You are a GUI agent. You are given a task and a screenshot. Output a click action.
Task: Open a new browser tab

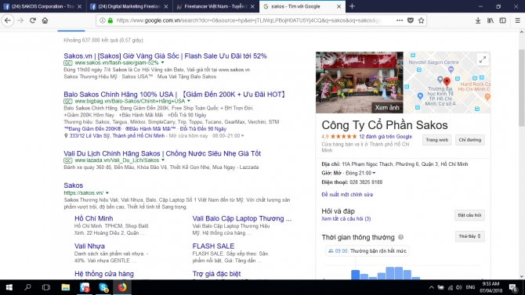(352, 6)
